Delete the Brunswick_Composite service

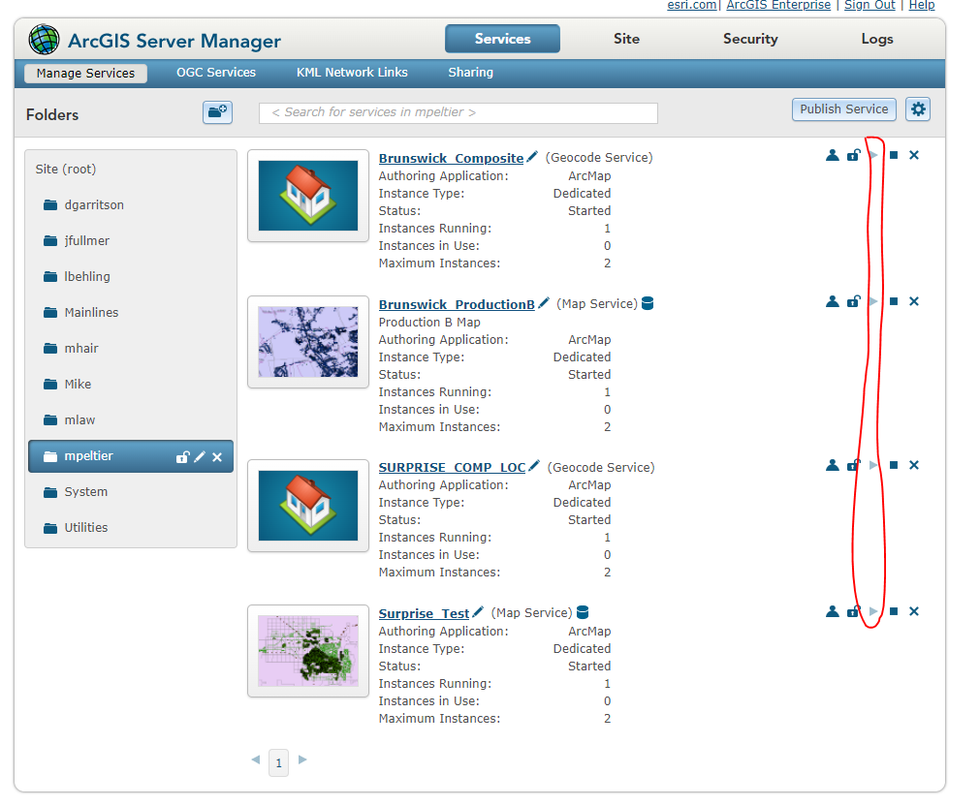914,155
